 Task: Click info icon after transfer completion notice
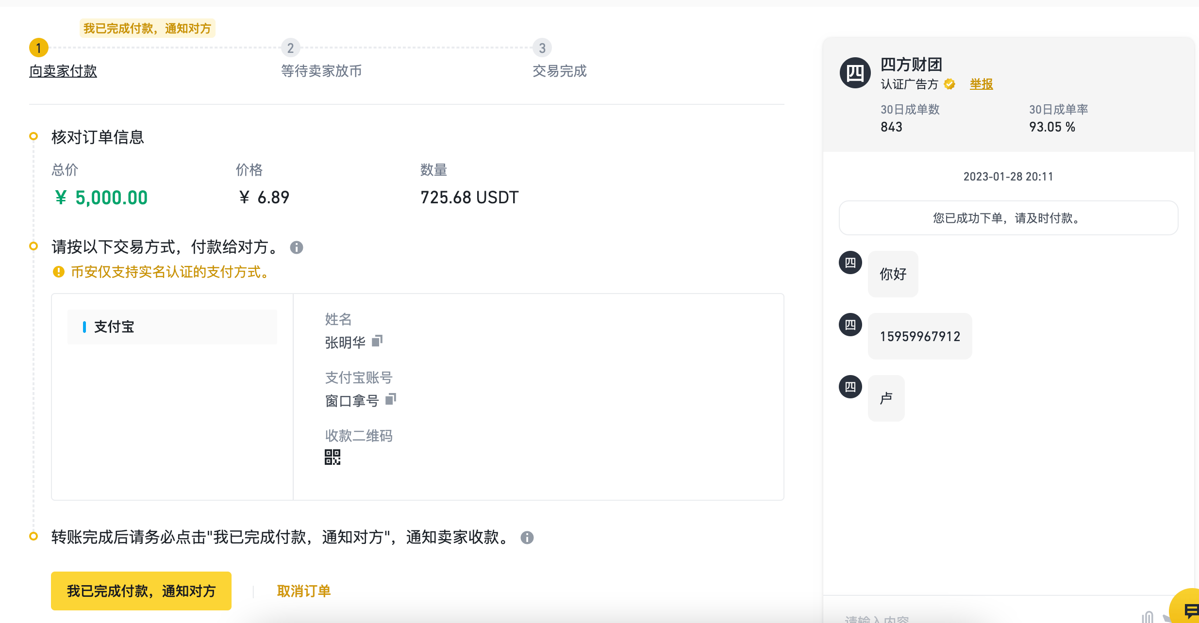(527, 538)
